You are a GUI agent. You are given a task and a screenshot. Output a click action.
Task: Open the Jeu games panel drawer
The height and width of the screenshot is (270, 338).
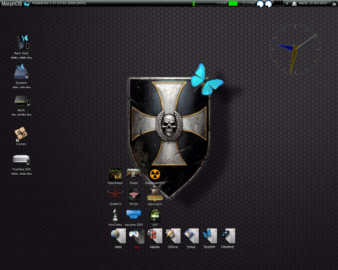137,236
